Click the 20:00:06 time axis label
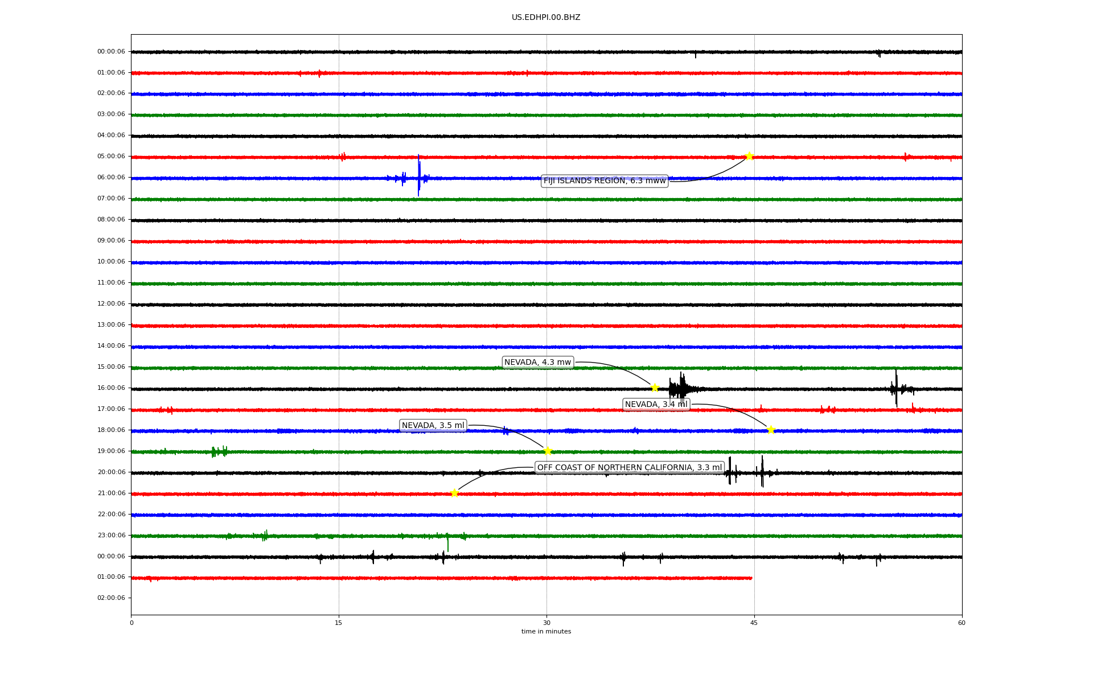1093x683 pixels. [111, 472]
